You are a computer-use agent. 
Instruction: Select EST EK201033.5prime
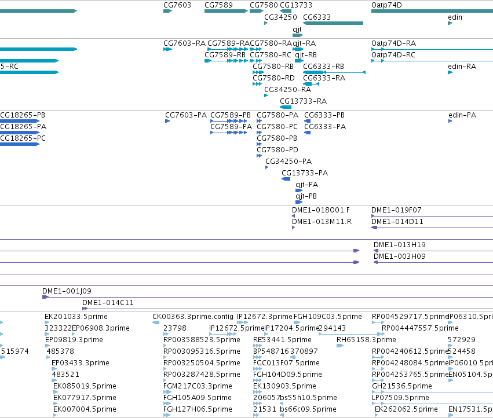click(76, 317)
